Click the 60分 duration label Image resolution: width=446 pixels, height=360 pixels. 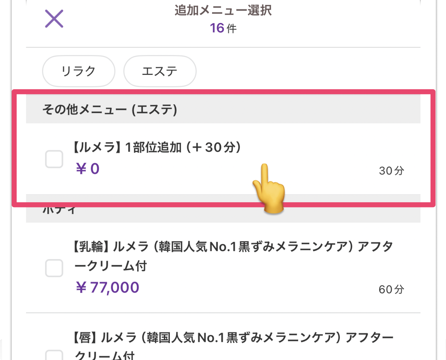[391, 289]
